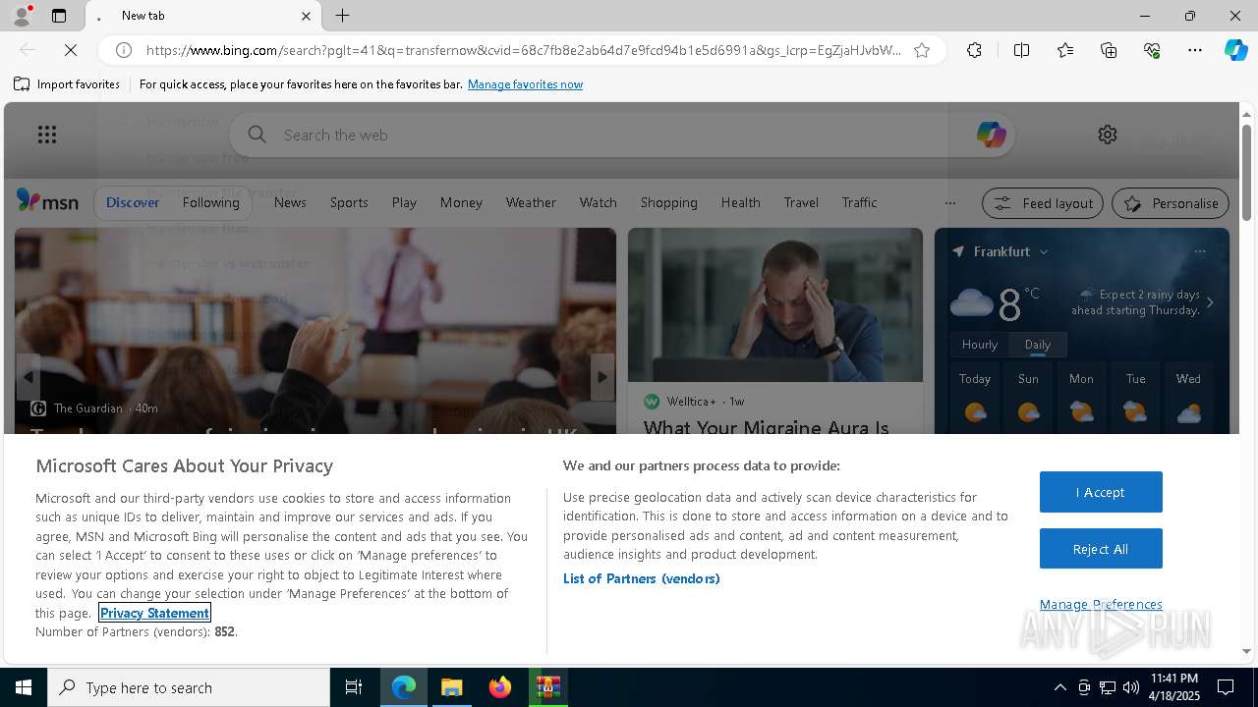Open Manage favorites now link
The height and width of the screenshot is (707, 1258).
coord(525,84)
